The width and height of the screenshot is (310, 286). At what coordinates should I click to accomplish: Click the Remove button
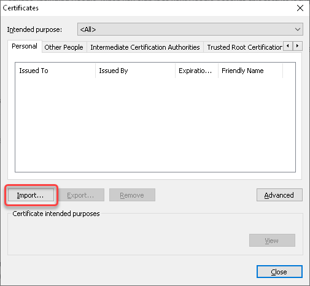[x=132, y=195]
